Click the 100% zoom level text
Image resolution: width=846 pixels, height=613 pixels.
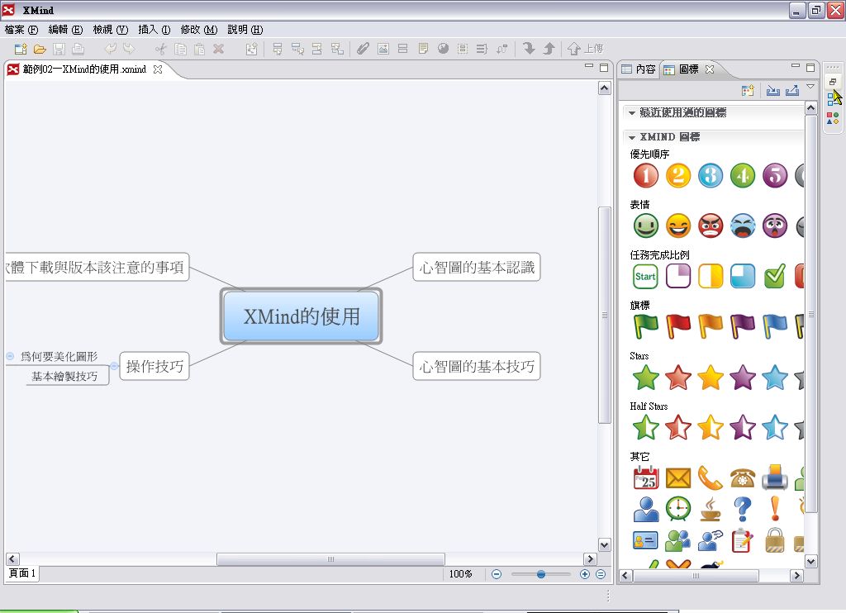point(460,574)
